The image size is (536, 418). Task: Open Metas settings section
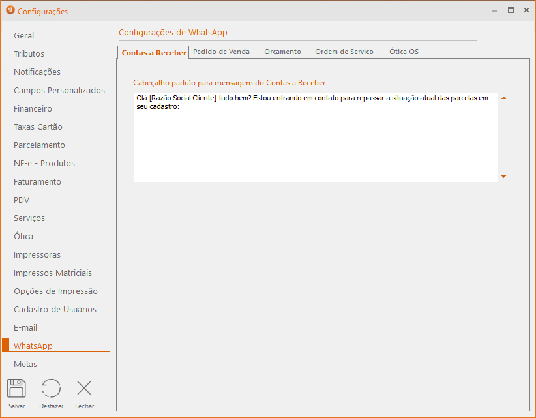[25, 365]
